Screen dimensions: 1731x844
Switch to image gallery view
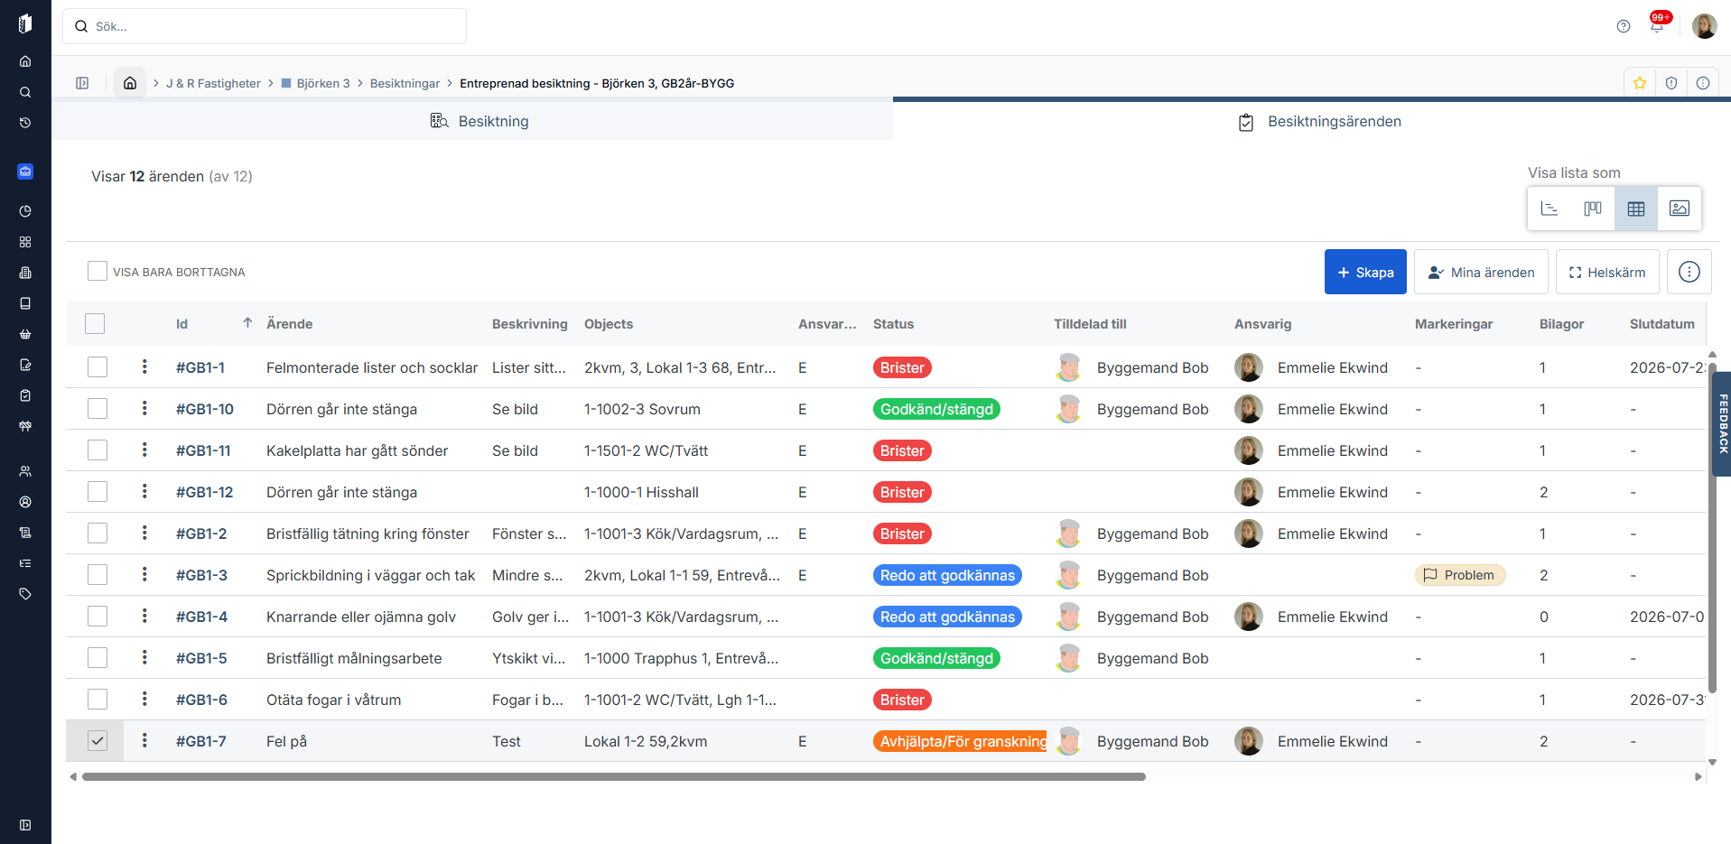pos(1680,209)
